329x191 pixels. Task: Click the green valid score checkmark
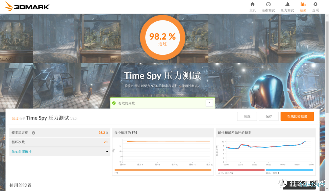click(x=114, y=103)
